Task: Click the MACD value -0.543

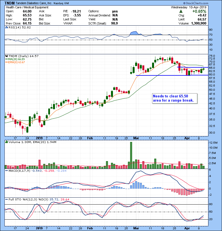Action: point(37,171)
